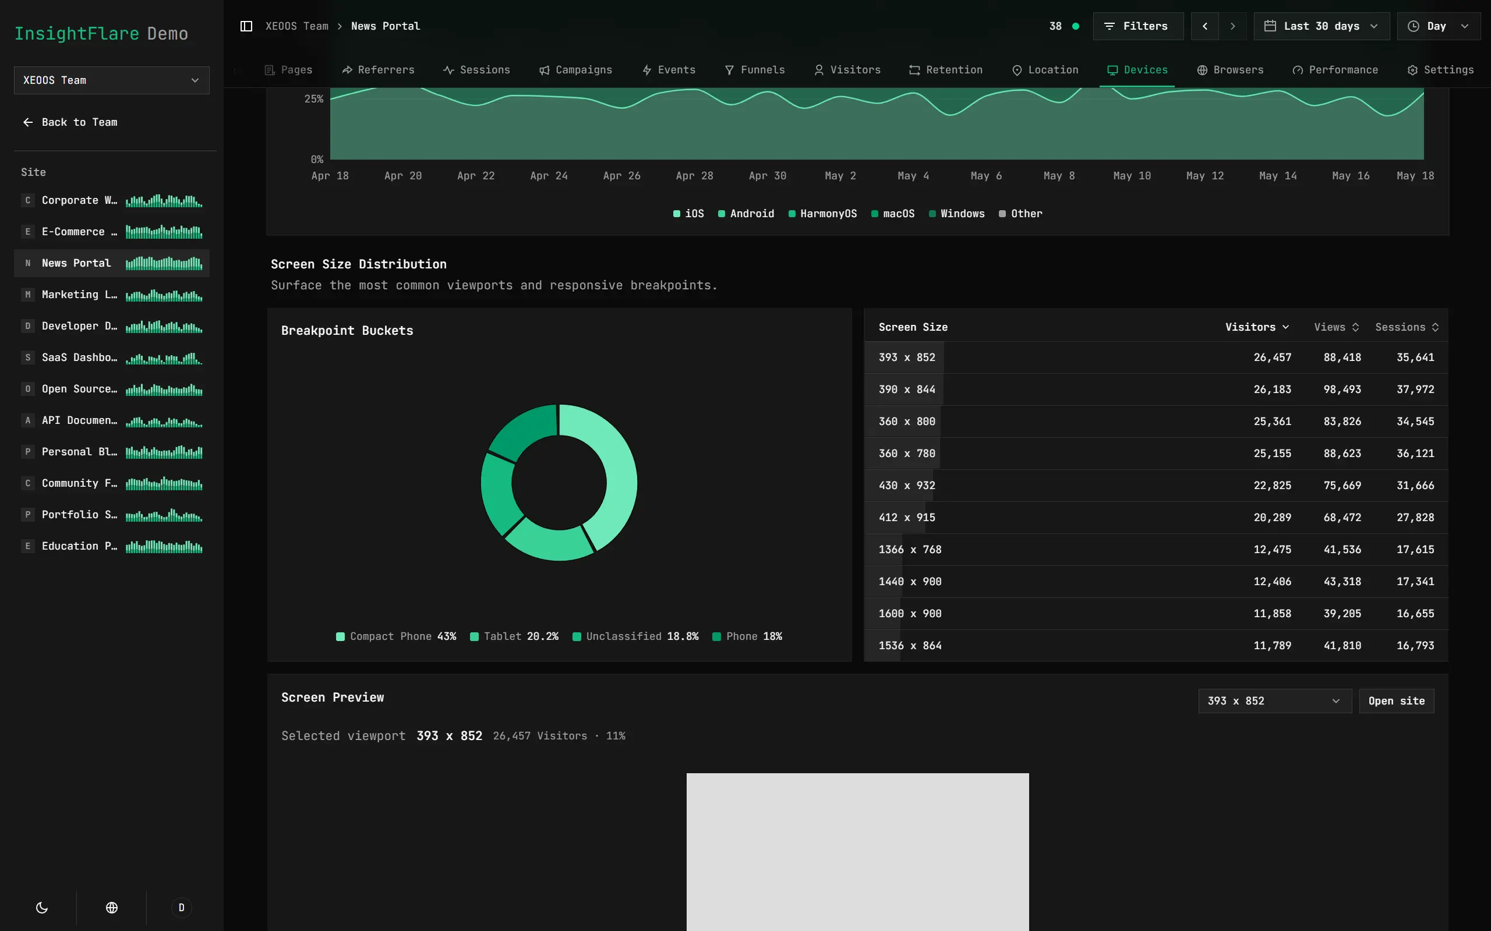This screenshot has width=1491, height=931.
Task: Open the Personal Blog site entry
Action: (111, 452)
